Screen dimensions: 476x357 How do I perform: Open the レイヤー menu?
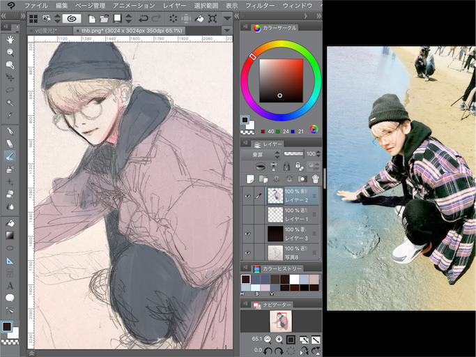click(x=174, y=6)
